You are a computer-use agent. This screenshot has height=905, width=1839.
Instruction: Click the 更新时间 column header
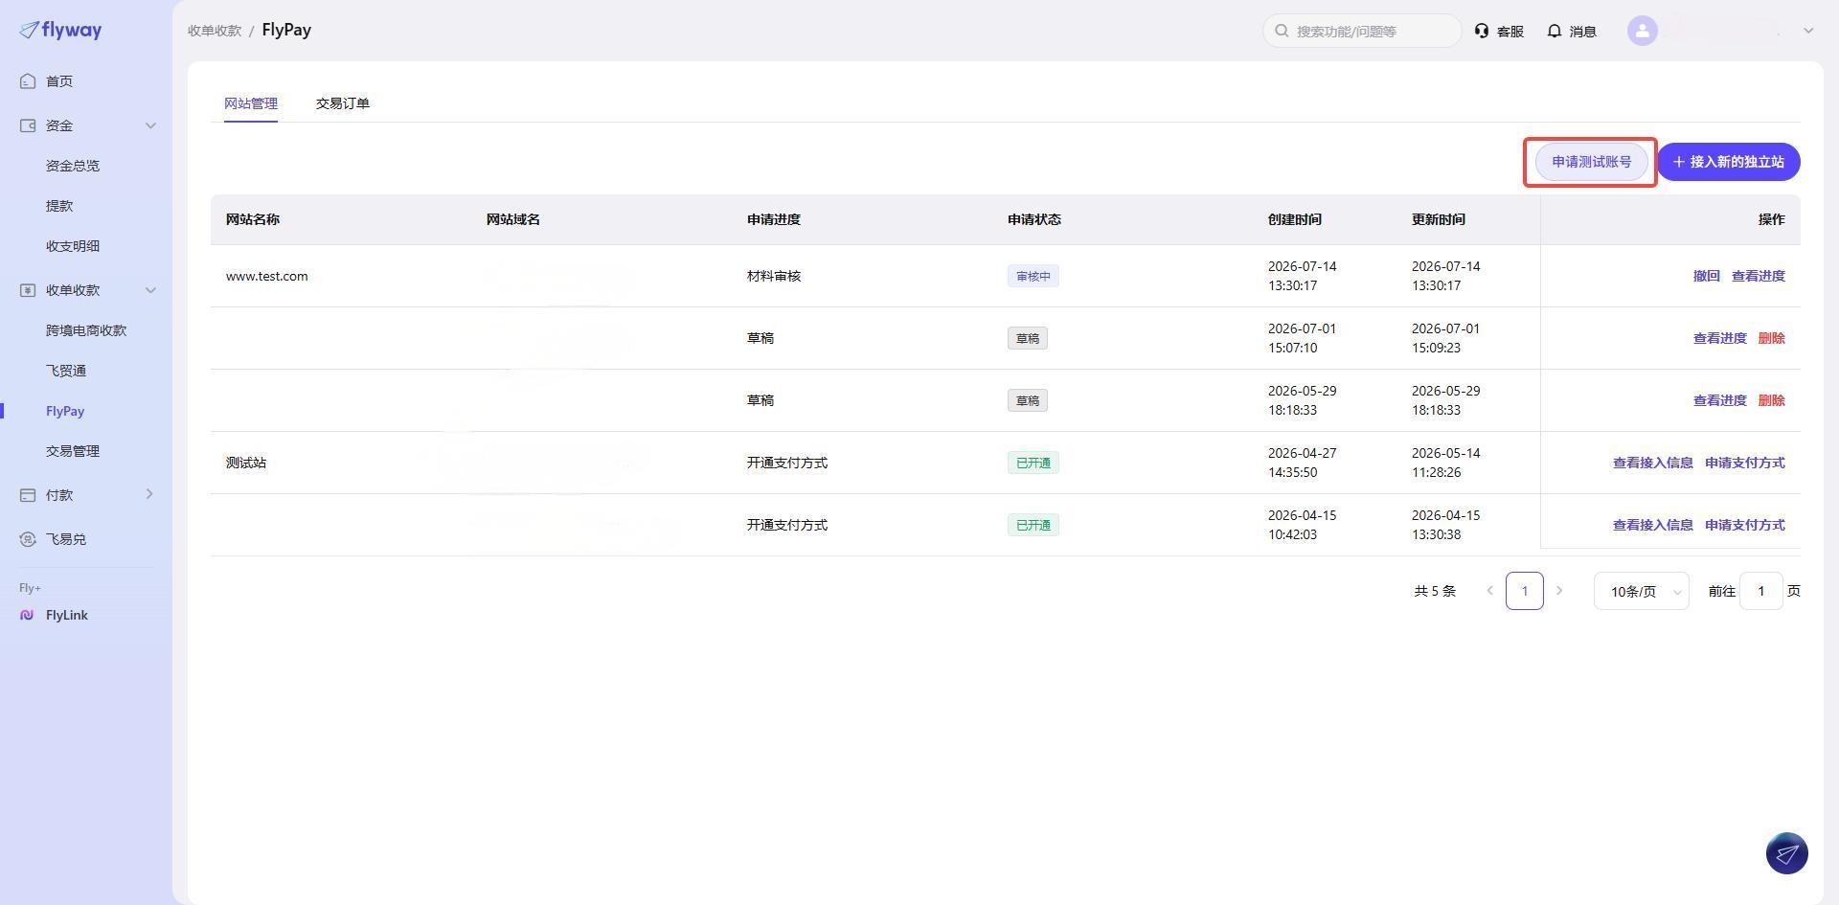[1439, 219]
